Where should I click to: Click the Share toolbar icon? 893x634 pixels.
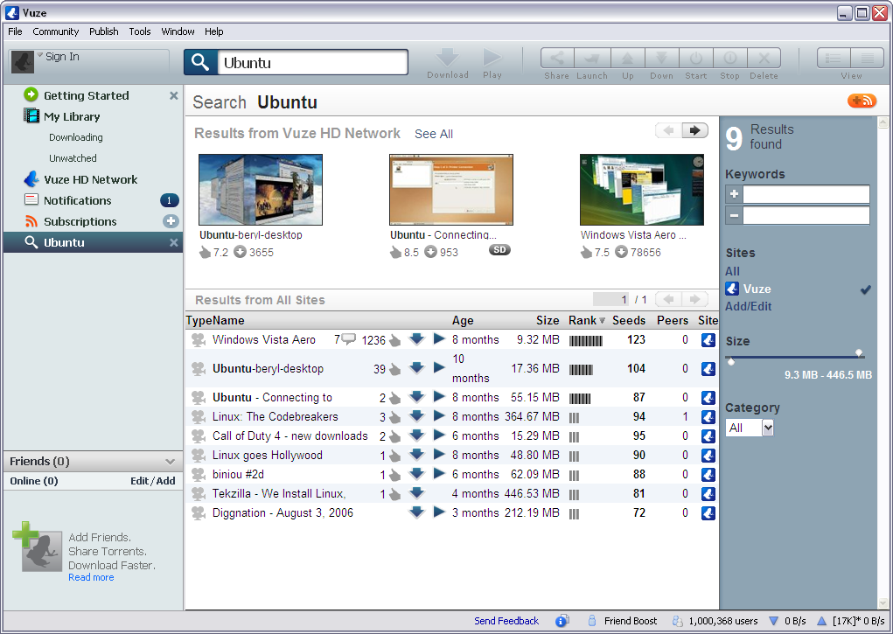point(557,58)
